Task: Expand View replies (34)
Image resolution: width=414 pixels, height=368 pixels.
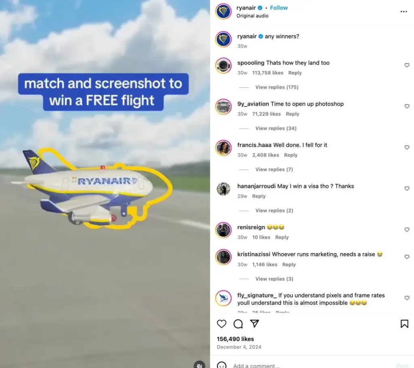Action: (x=276, y=128)
